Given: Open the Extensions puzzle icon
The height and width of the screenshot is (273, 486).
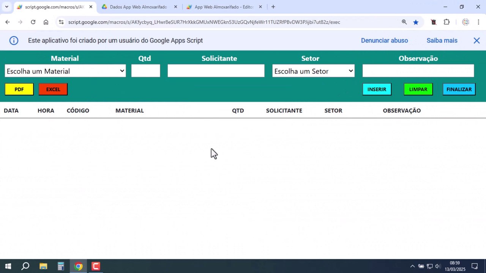Looking at the screenshot, I should (447, 22).
